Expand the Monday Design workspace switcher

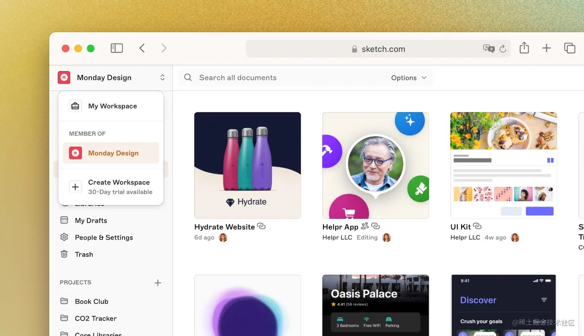click(162, 78)
